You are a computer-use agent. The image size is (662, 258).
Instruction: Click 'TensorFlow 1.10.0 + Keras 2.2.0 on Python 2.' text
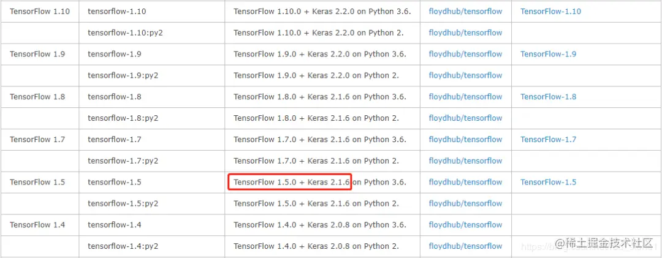coord(319,32)
